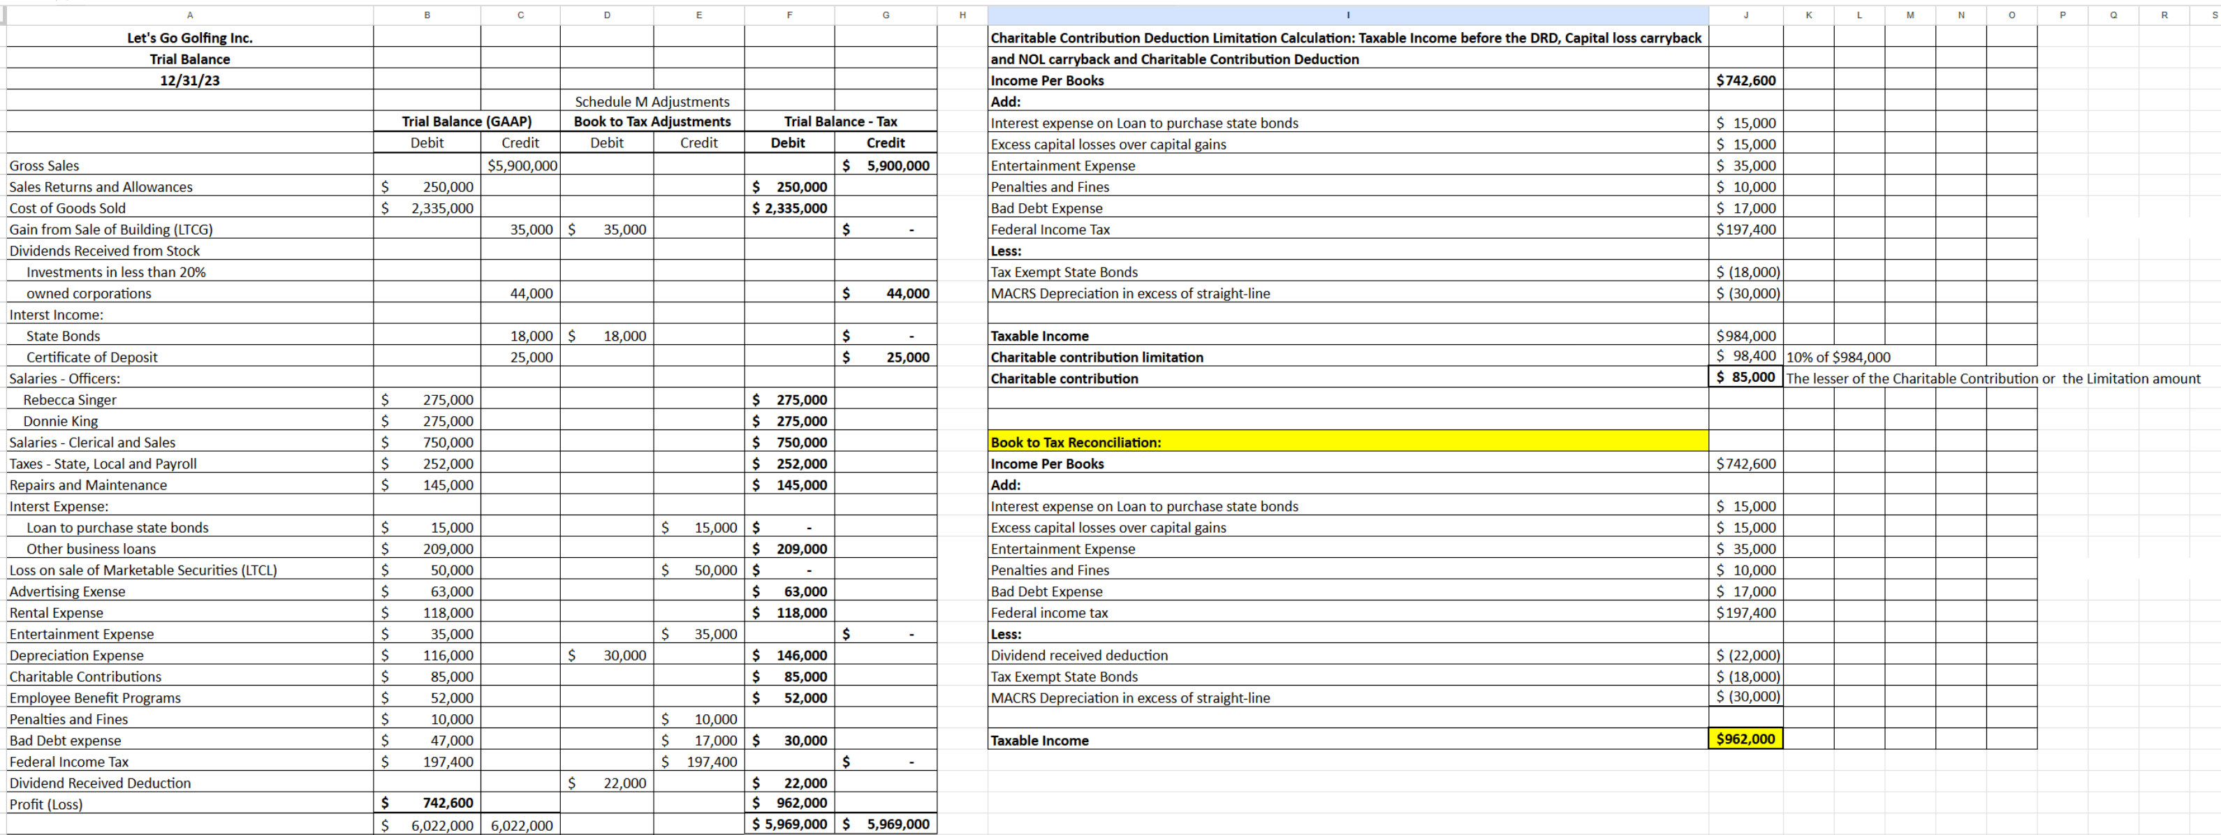Screen dimensions: 2221x835
Task: Click column J header
Action: click(1745, 15)
